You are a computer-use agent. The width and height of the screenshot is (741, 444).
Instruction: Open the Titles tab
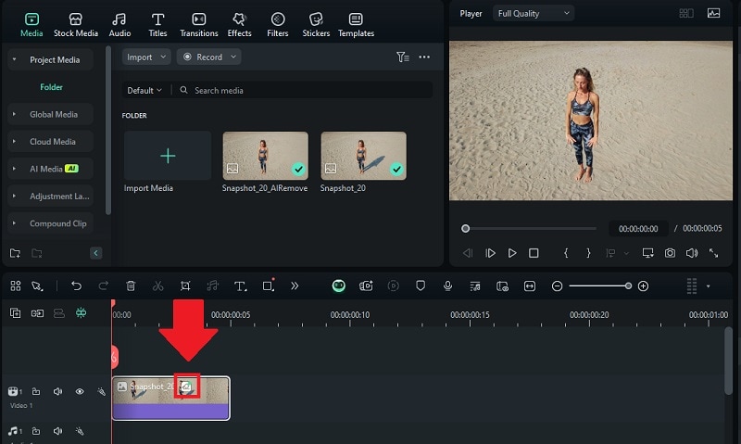pyautogui.click(x=157, y=25)
